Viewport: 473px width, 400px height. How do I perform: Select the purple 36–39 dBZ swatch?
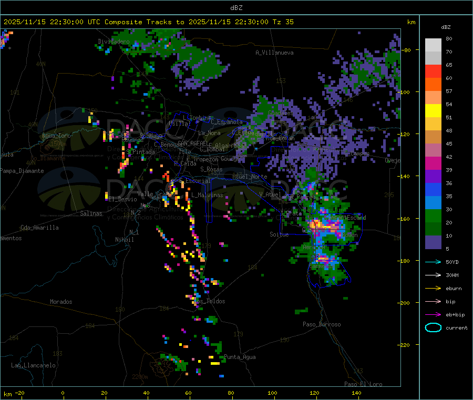[433, 177]
